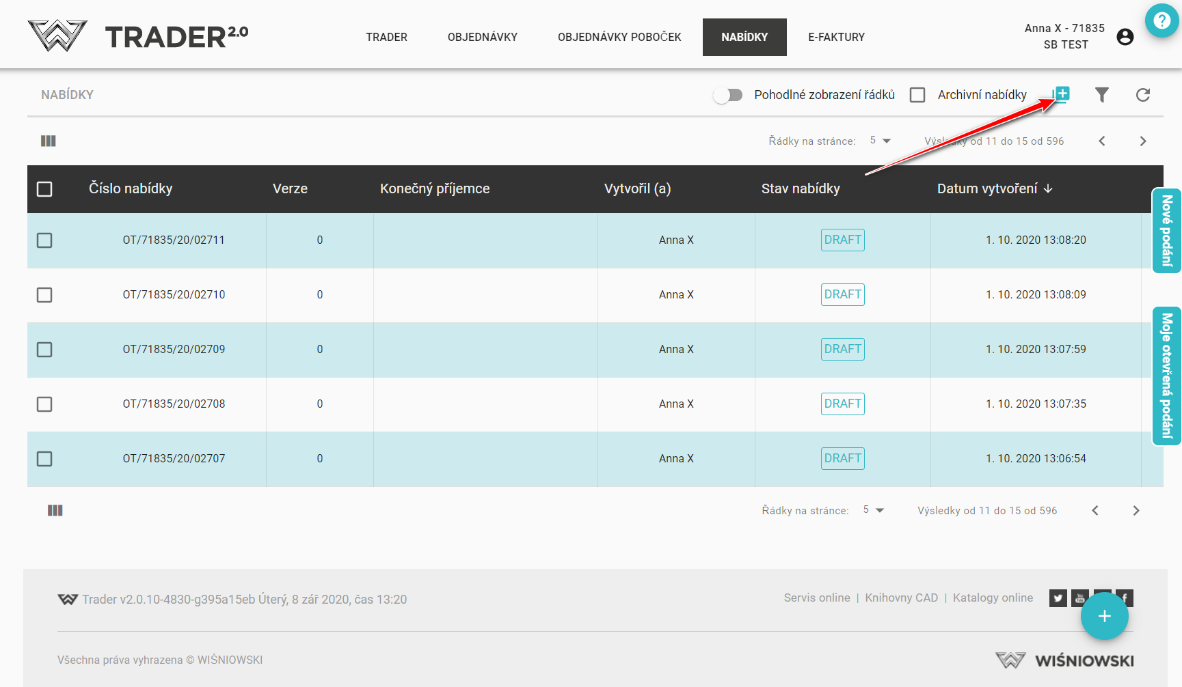Select checkbox for offer OT/71835/20/02711
Screen dimensions: 1182x687
(44, 240)
